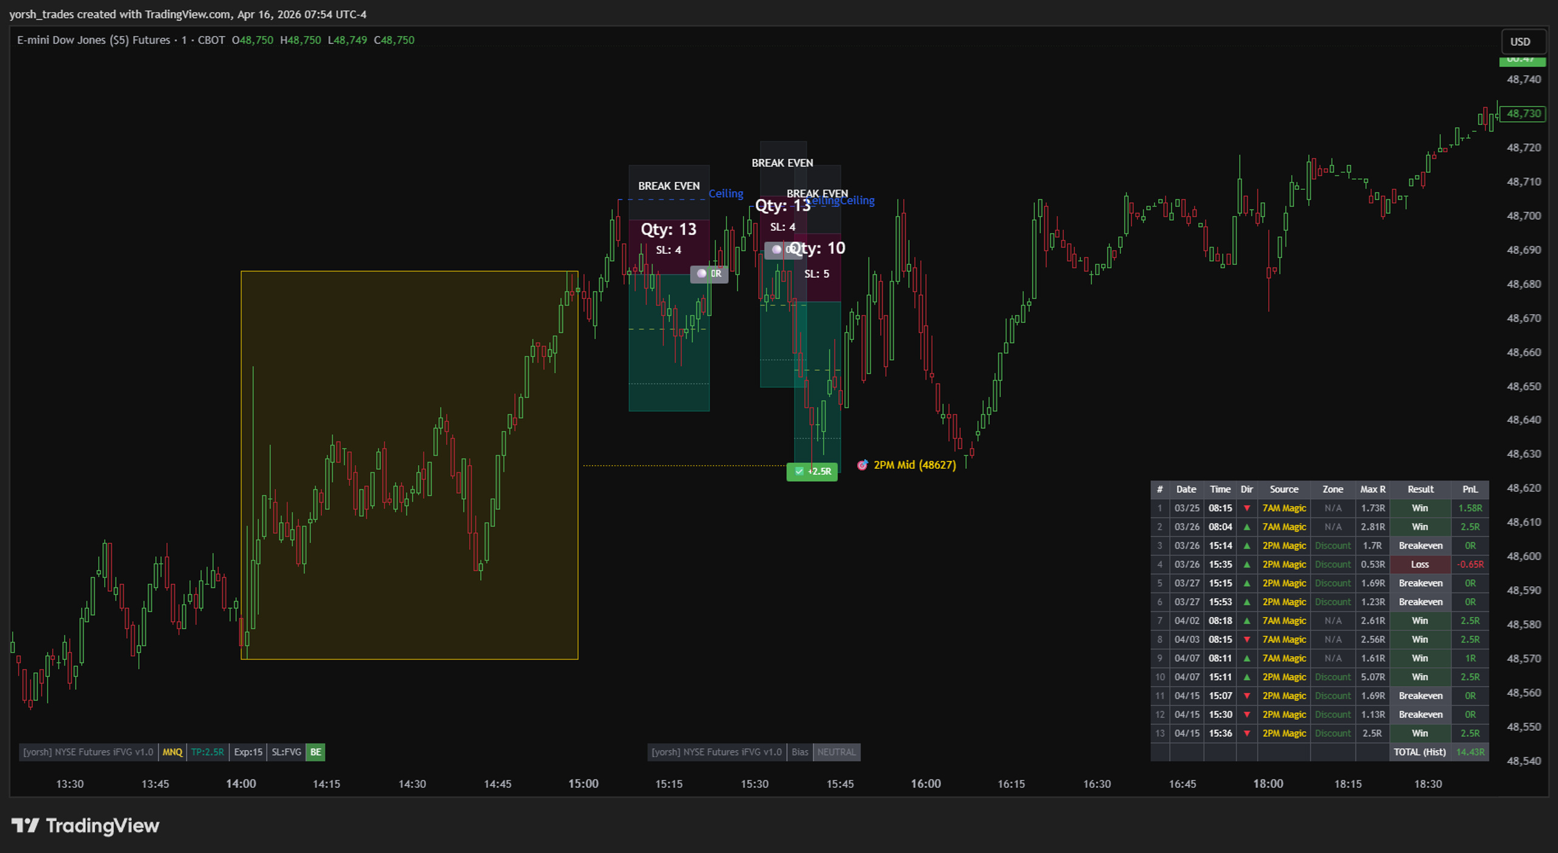Viewport: 1558px width, 853px height.
Task: Click the SL: 5 label
Action: coord(817,274)
